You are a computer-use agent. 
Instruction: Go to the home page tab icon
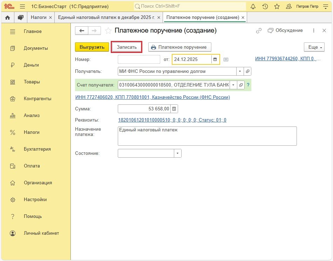[8, 17]
